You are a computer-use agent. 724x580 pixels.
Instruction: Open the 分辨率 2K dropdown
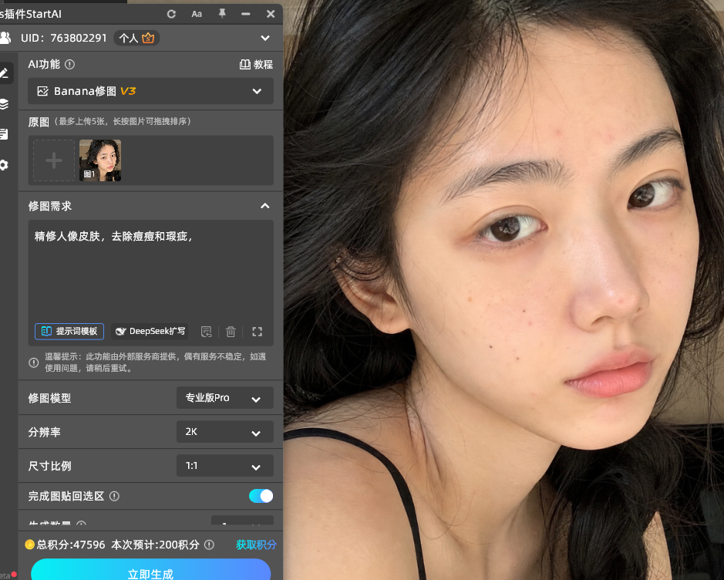[x=225, y=432]
